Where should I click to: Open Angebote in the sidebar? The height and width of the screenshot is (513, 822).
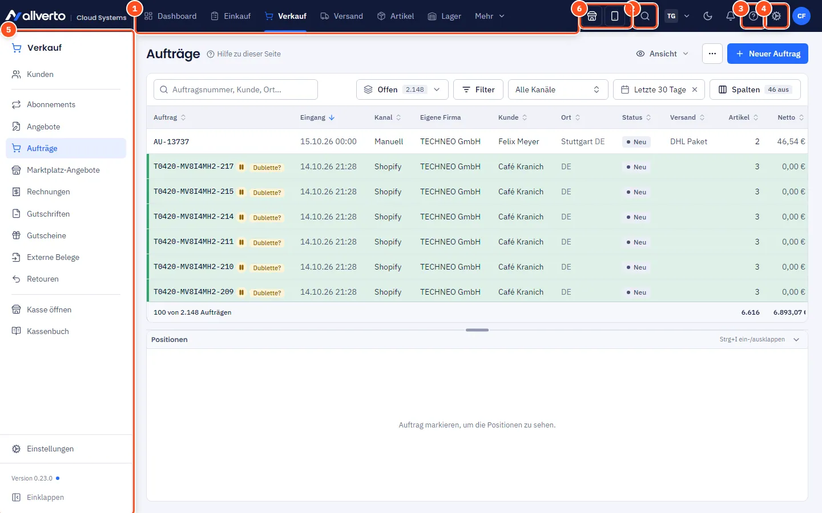click(x=66, y=127)
